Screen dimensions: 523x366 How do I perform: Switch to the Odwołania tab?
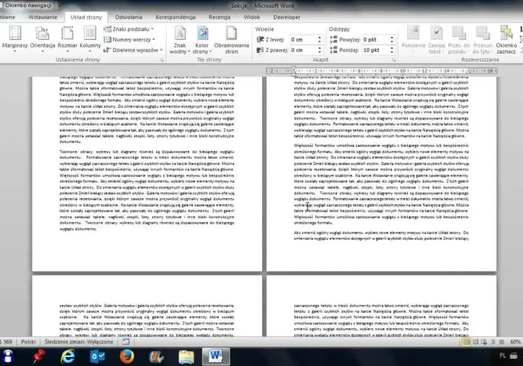(x=129, y=17)
